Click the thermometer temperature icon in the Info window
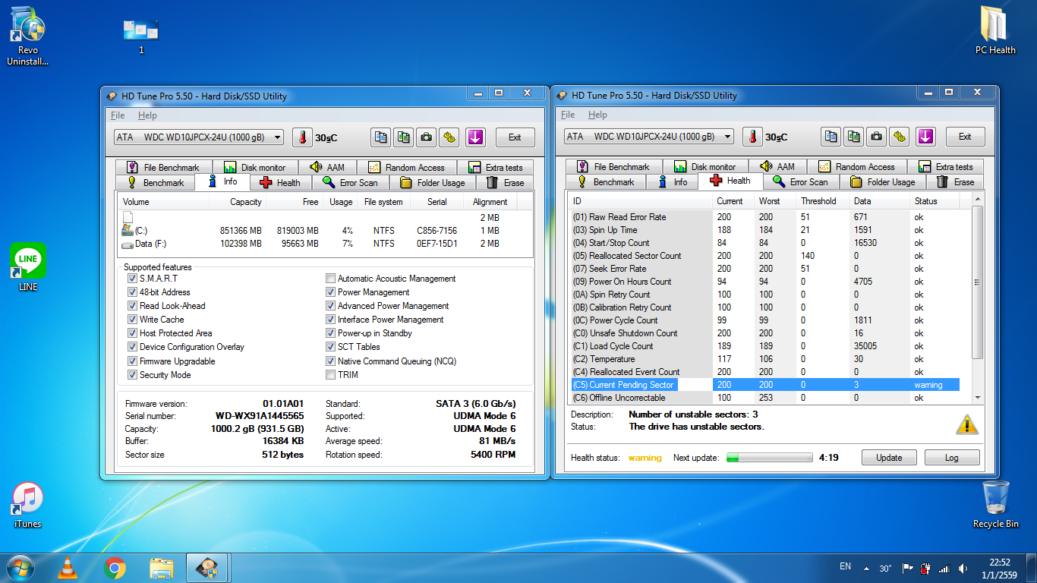This screenshot has height=583, width=1037. [303, 137]
